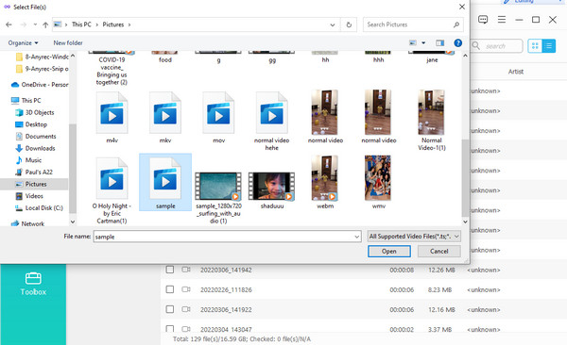This screenshot has width=567, height=345.
Task: Select the mov video file
Action: pyautogui.click(x=219, y=118)
